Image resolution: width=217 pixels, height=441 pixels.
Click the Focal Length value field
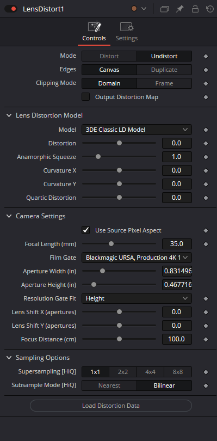click(177, 244)
